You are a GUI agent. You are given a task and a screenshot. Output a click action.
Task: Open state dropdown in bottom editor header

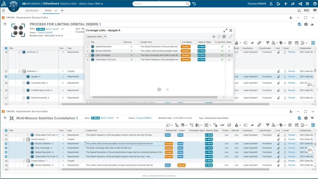pos(118,118)
